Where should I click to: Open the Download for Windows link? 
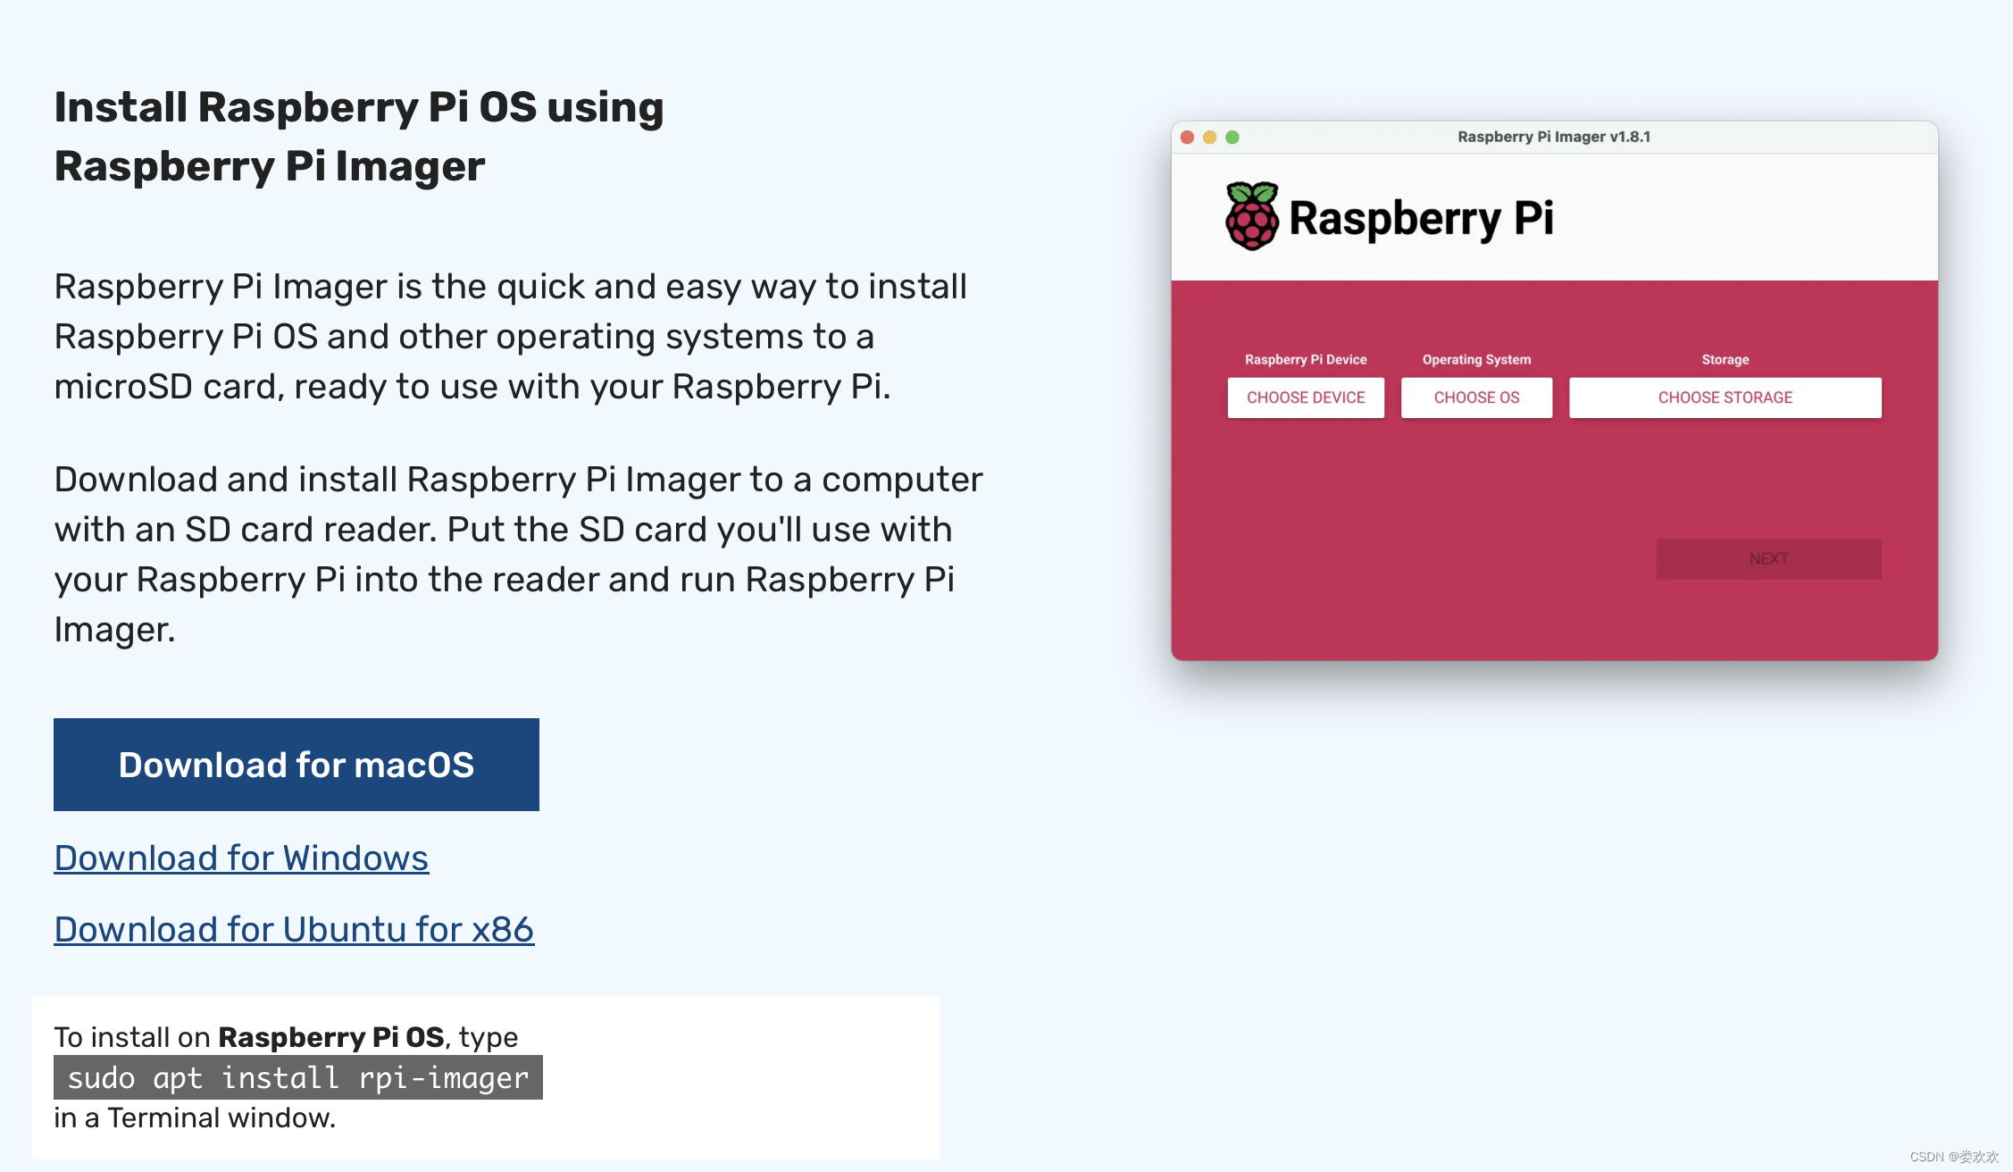click(241, 858)
